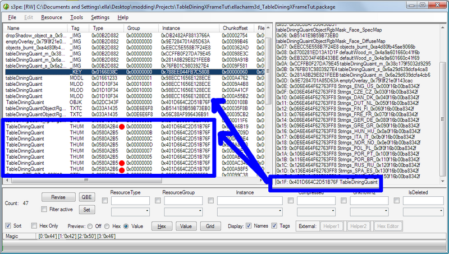Image resolution: width=449 pixels, height=254 pixels.
Task: Click the s3pe application icon in title bar
Action: pyautogui.click(x=6, y=7)
